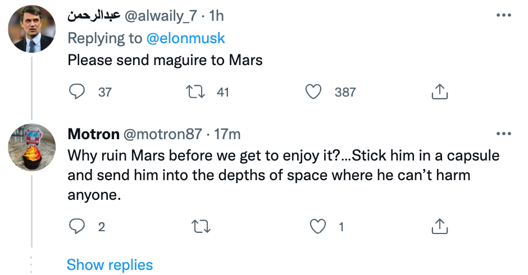
Task: Reply to Motron's tweet
Action: 77,227
